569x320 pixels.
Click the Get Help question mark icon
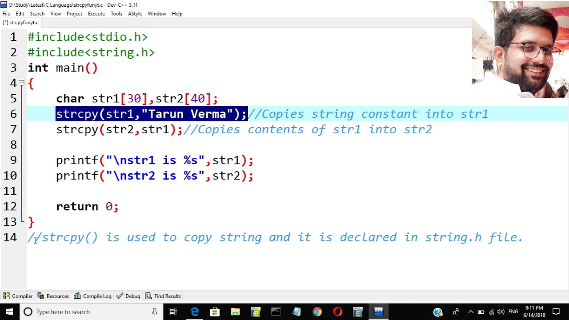tap(438, 312)
